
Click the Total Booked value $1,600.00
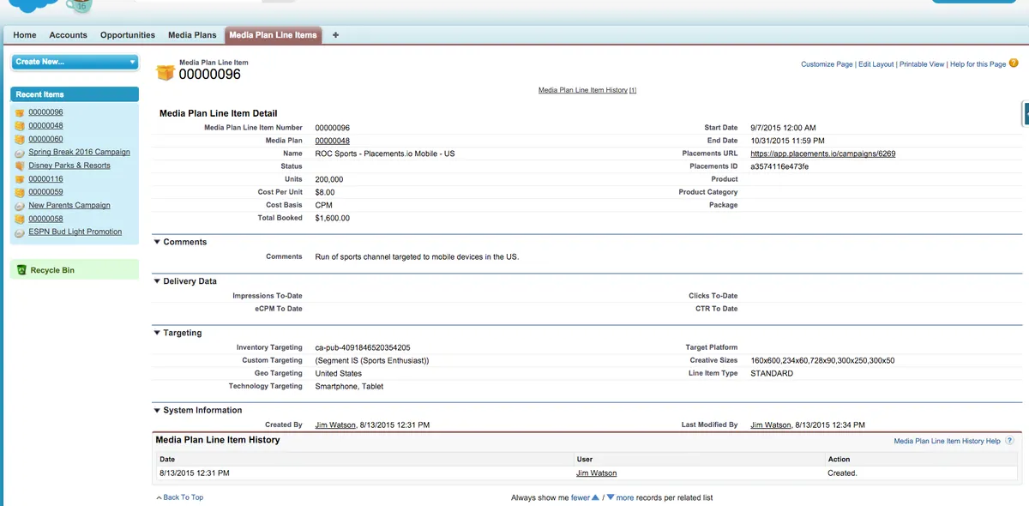[333, 218]
